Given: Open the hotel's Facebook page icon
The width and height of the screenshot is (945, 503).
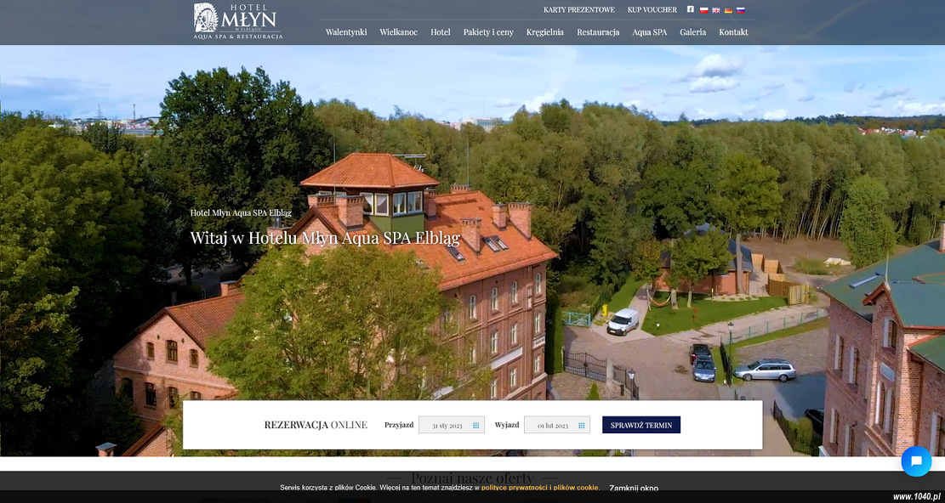Looking at the screenshot, I should pos(691,10).
